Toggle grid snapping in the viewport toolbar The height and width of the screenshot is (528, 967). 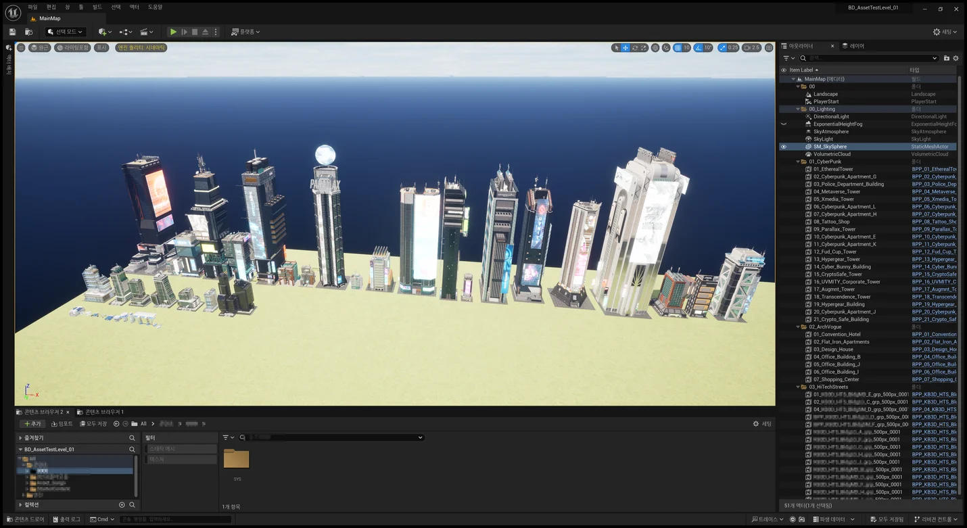[x=678, y=48]
